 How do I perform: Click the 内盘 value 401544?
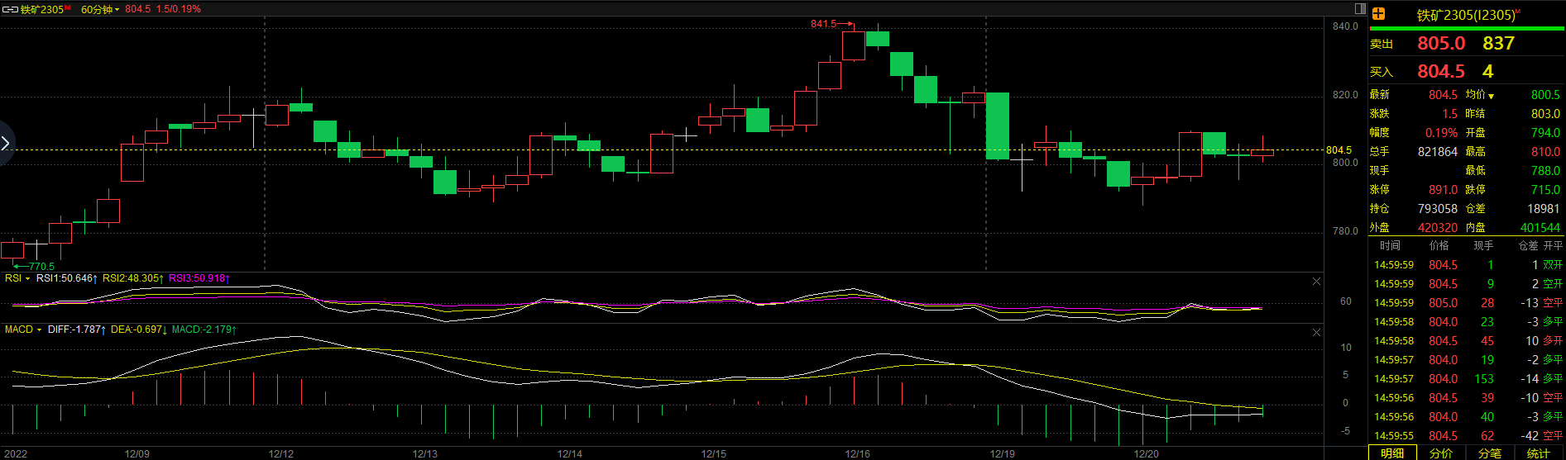1540,228
